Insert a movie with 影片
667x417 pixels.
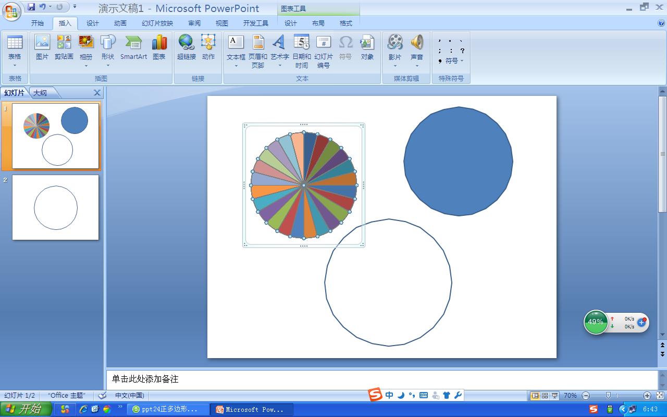[x=394, y=50]
